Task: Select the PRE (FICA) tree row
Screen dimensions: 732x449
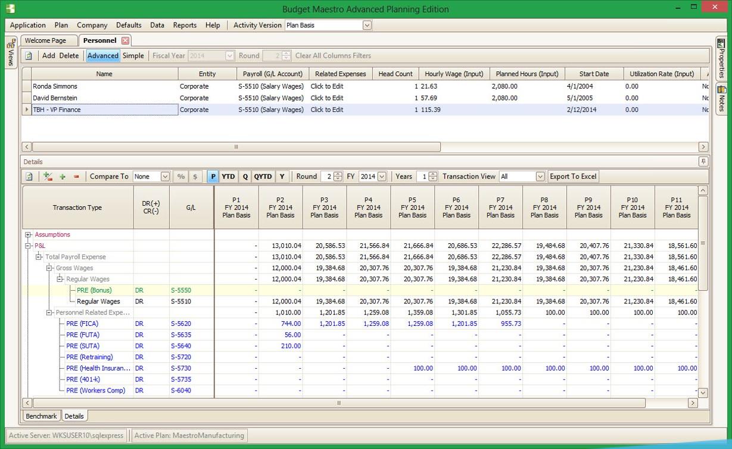Action: tap(82, 324)
